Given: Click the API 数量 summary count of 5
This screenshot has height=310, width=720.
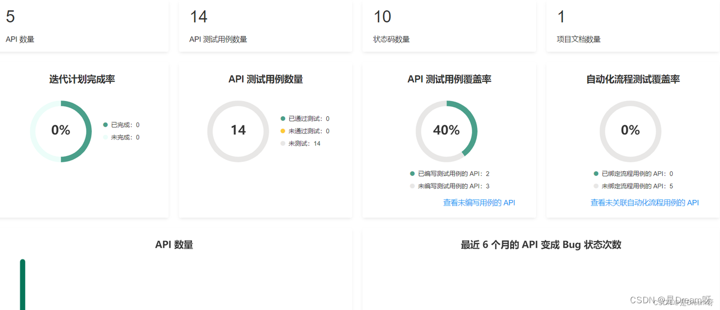Looking at the screenshot, I should (x=10, y=17).
